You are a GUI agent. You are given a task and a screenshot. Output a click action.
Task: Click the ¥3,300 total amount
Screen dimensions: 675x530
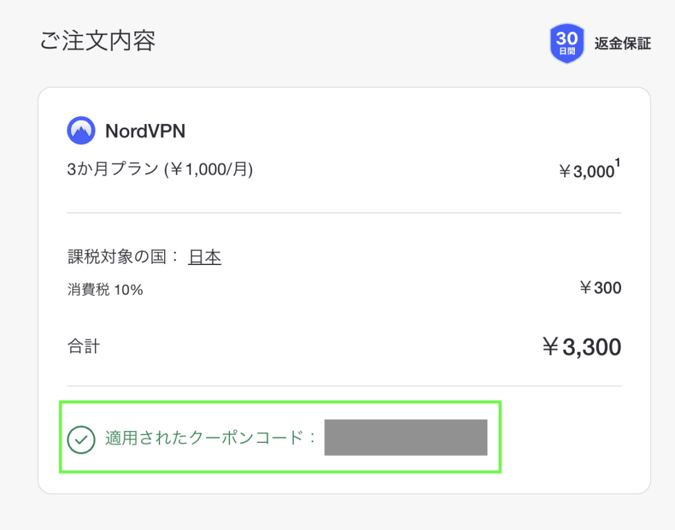point(581,347)
